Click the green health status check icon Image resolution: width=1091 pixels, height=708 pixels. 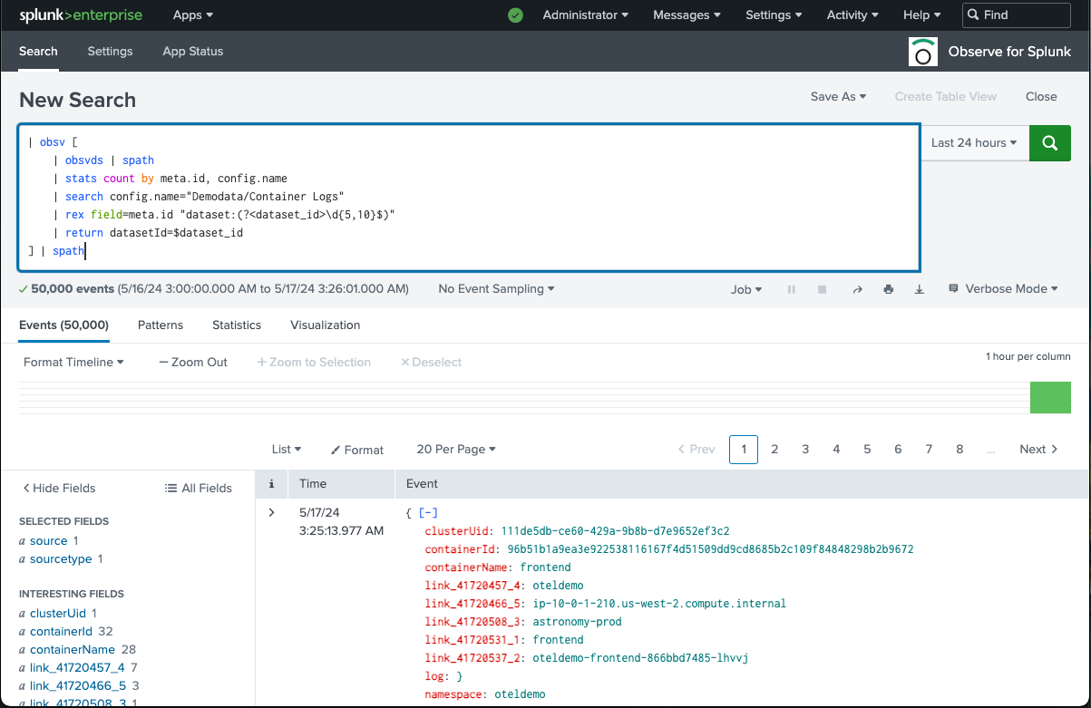click(x=515, y=15)
